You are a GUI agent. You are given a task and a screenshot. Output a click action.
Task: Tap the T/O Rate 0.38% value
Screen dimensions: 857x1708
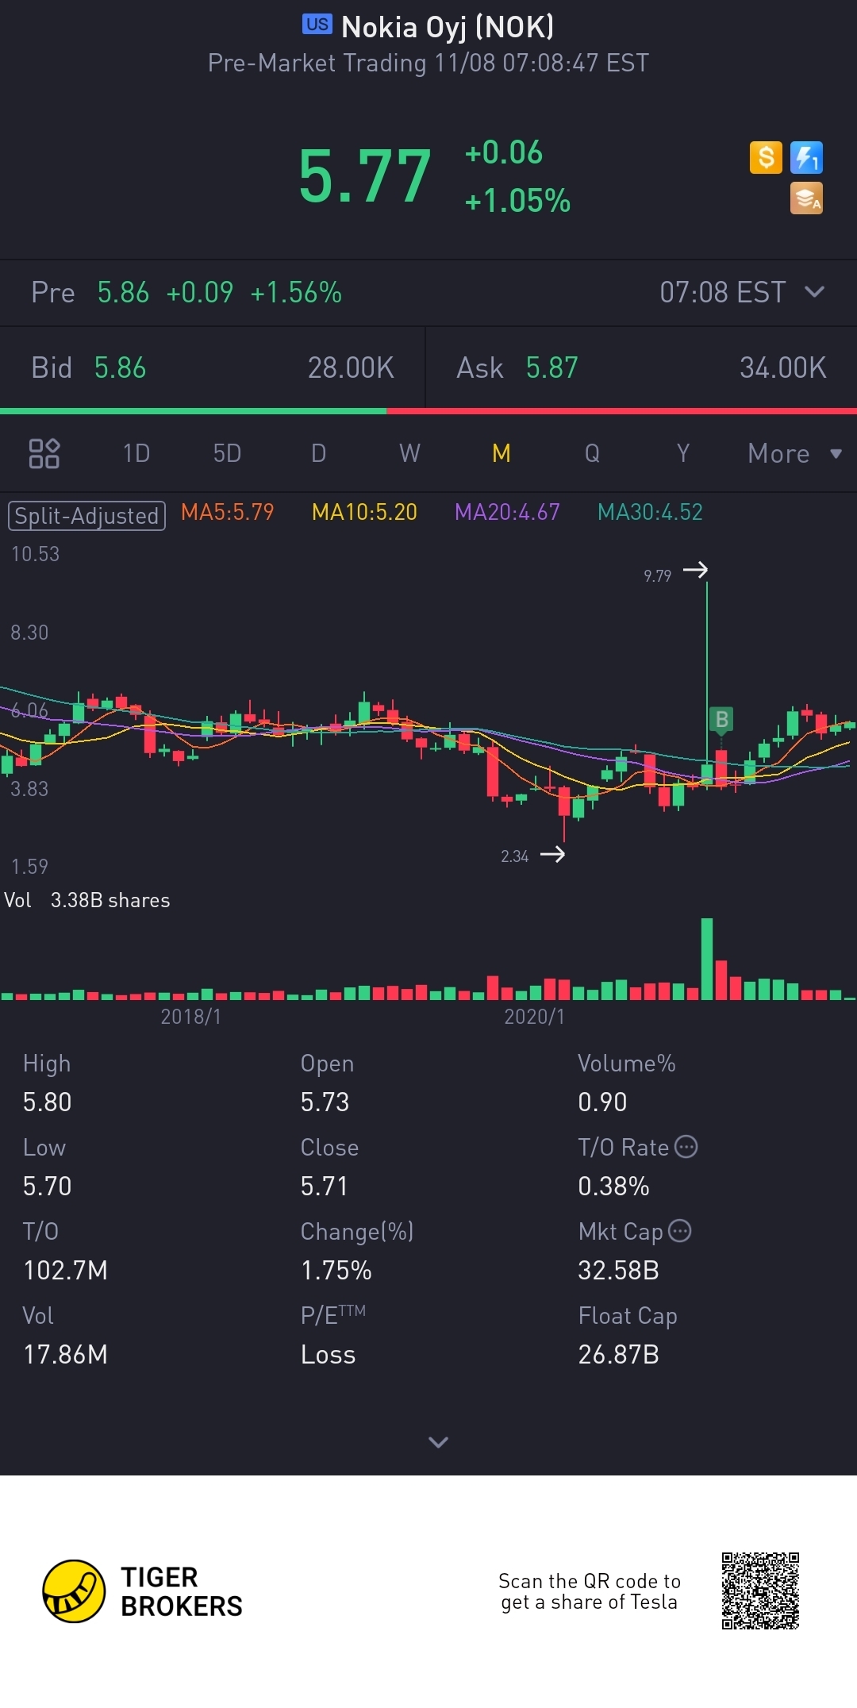click(x=614, y=1186)
